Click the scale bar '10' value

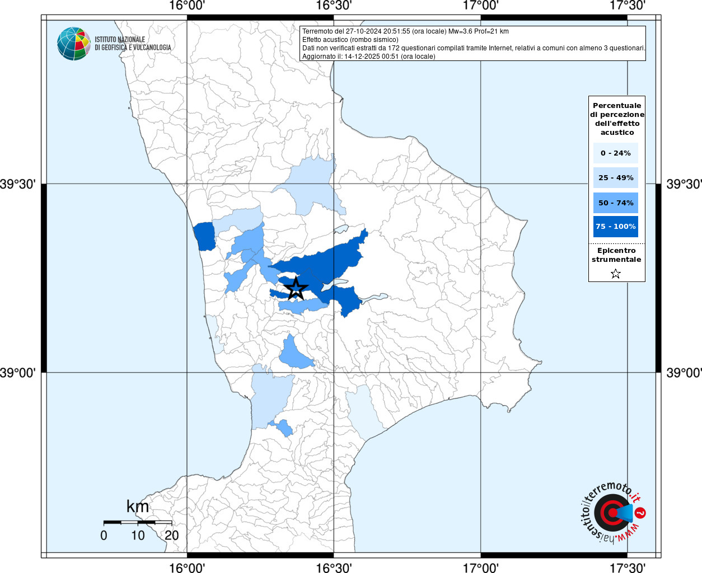(x=138, y=536)
